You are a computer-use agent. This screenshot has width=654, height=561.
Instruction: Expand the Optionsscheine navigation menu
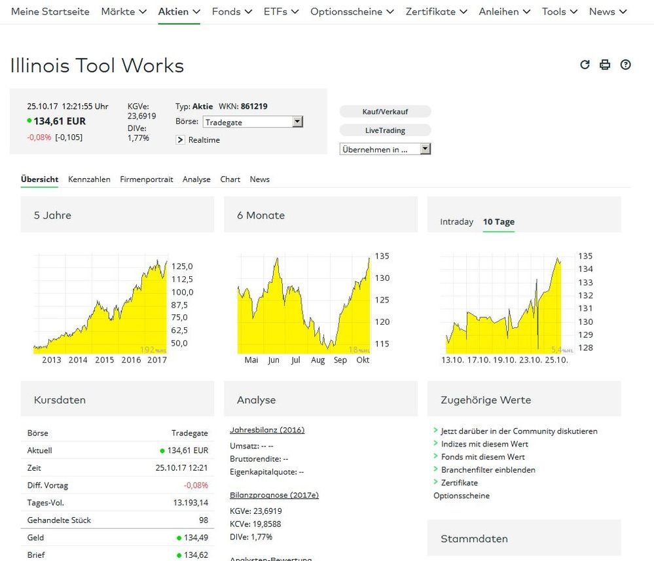tap(352, 12)
